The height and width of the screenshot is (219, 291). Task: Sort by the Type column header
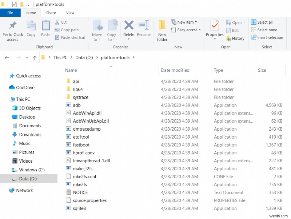[219, 70]
